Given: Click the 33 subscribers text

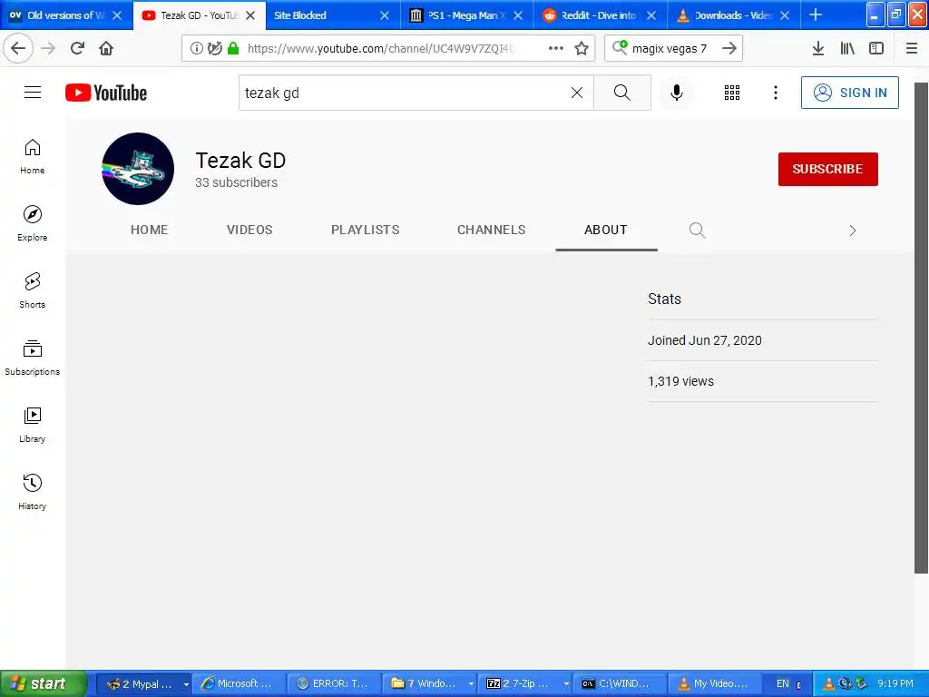Looking at the screenshot, I should (x=237, y=182).
